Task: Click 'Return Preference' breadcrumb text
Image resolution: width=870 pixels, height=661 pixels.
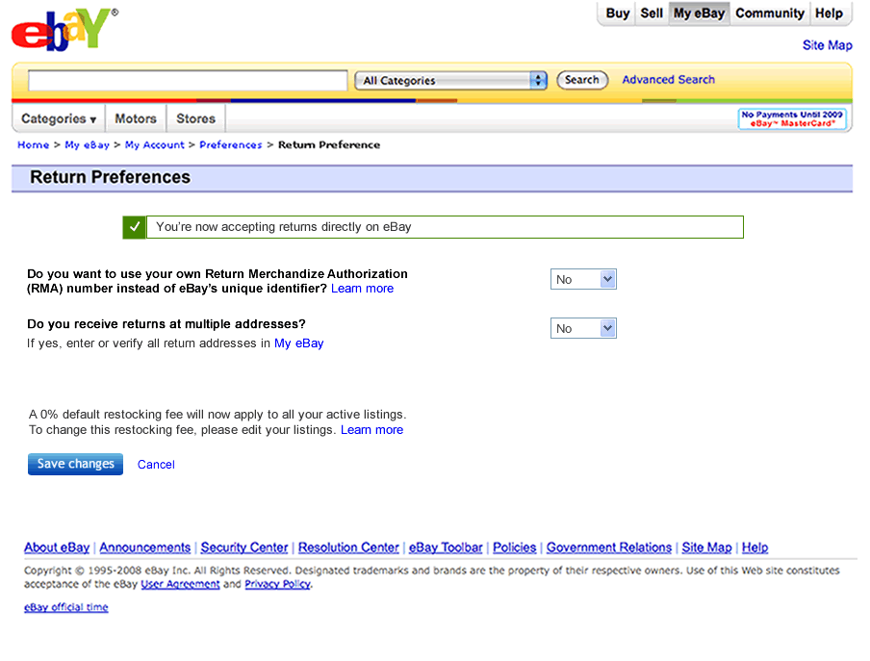Action: 329,144
